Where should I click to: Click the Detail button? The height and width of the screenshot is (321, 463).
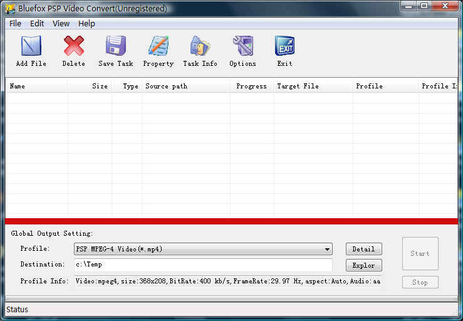click(364, 249)
